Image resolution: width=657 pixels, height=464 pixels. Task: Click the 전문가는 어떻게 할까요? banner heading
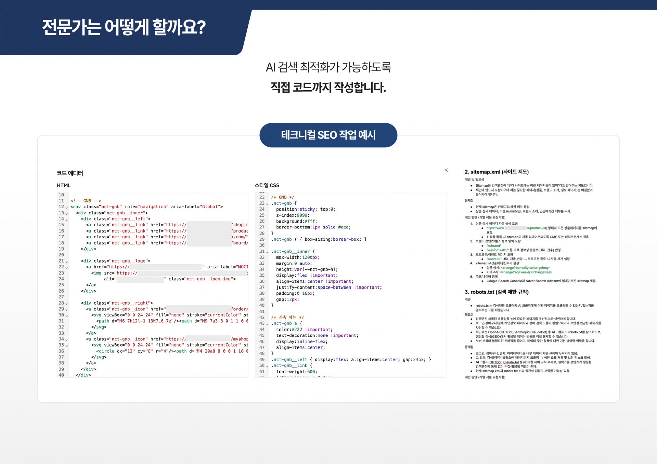(x=124, y=27)
